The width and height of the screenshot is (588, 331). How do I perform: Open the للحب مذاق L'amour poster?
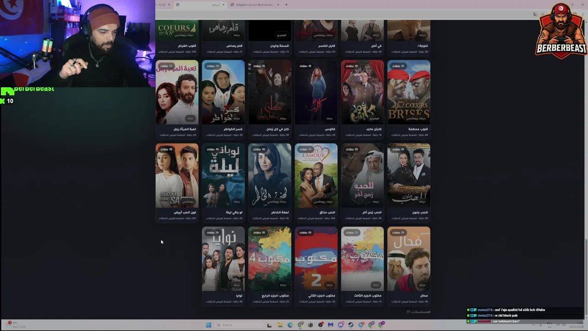(316, 175)
